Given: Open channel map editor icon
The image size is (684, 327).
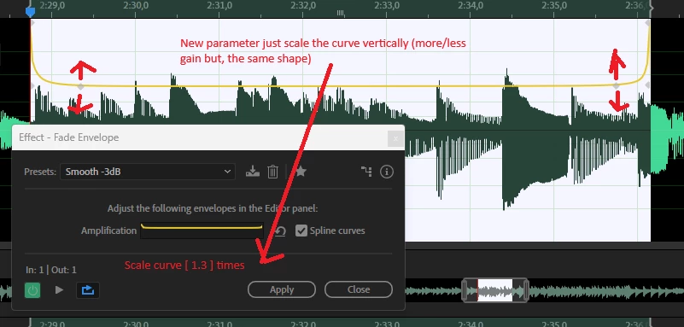Looking at the screenshot, I should point(366,172).
